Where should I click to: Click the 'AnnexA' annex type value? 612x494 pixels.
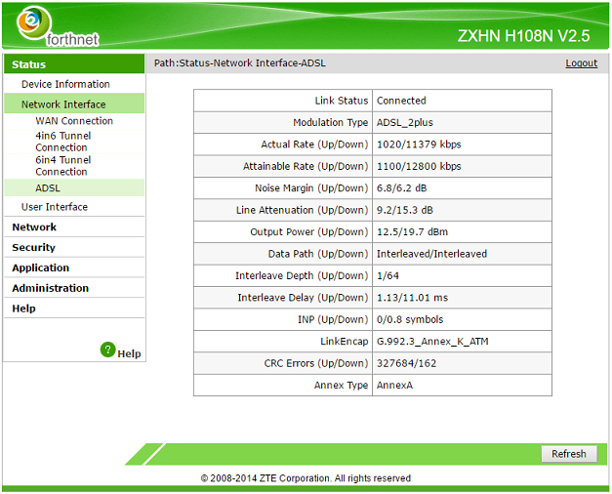[394, 385]
